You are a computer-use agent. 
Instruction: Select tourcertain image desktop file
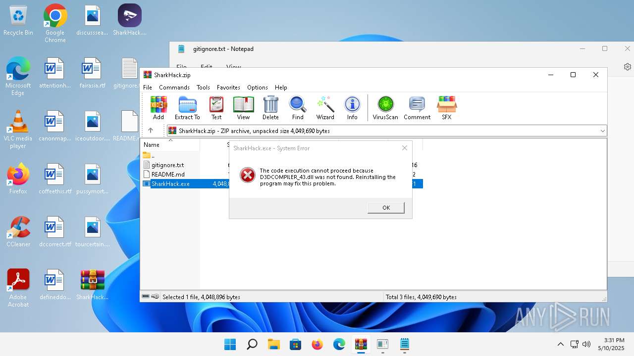[x=92, y=231]
